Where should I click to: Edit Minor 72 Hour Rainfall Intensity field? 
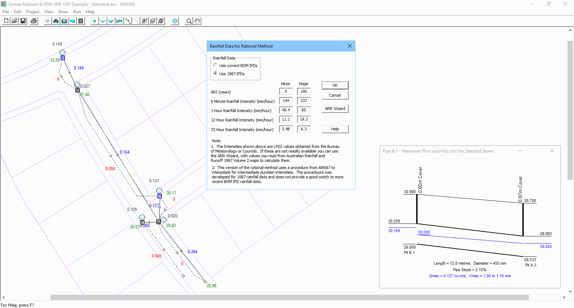coord(286,129)
